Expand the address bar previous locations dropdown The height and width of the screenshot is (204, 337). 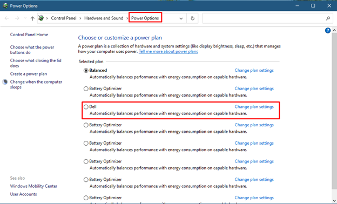(181, 18)
